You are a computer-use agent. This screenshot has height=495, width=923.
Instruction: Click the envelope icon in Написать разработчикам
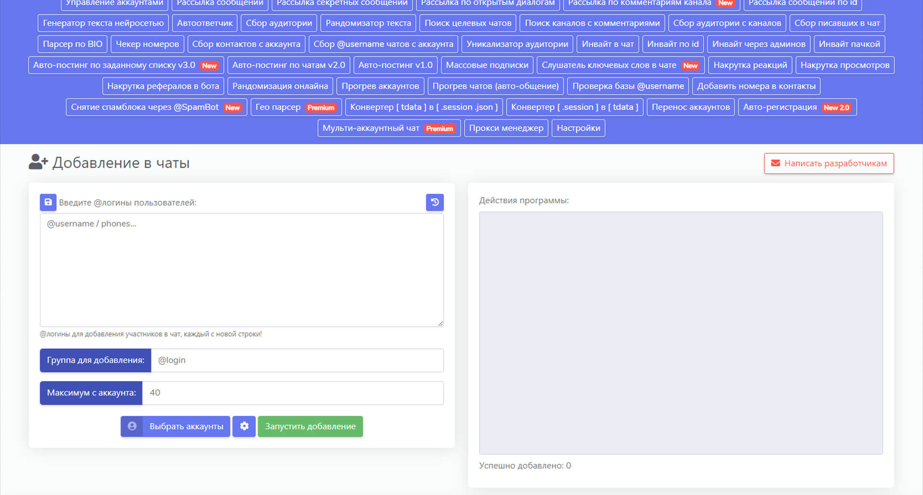pyautogui.click(x=775, y=163)
